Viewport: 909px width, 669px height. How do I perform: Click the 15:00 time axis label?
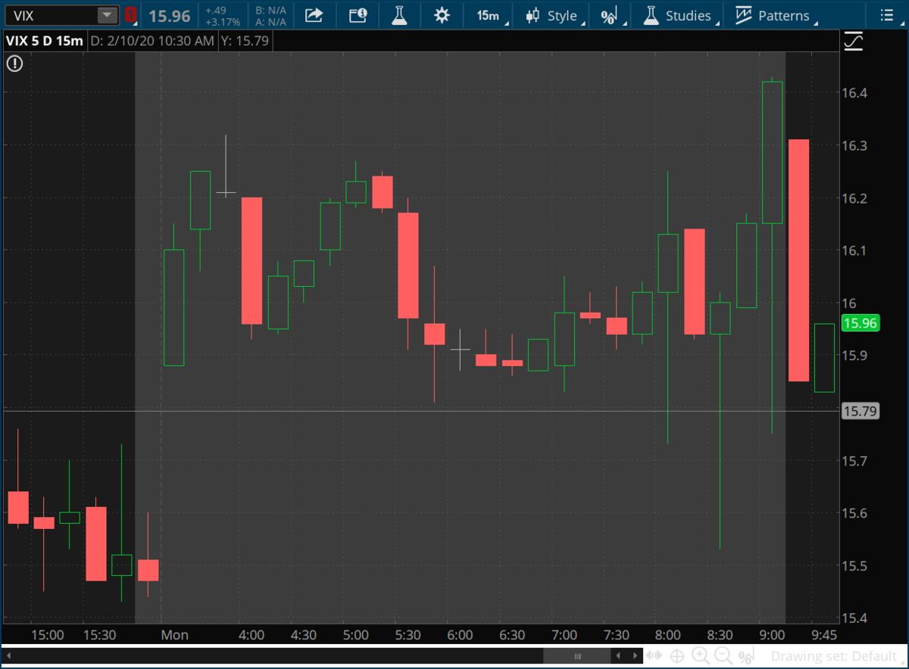(47, 634)
